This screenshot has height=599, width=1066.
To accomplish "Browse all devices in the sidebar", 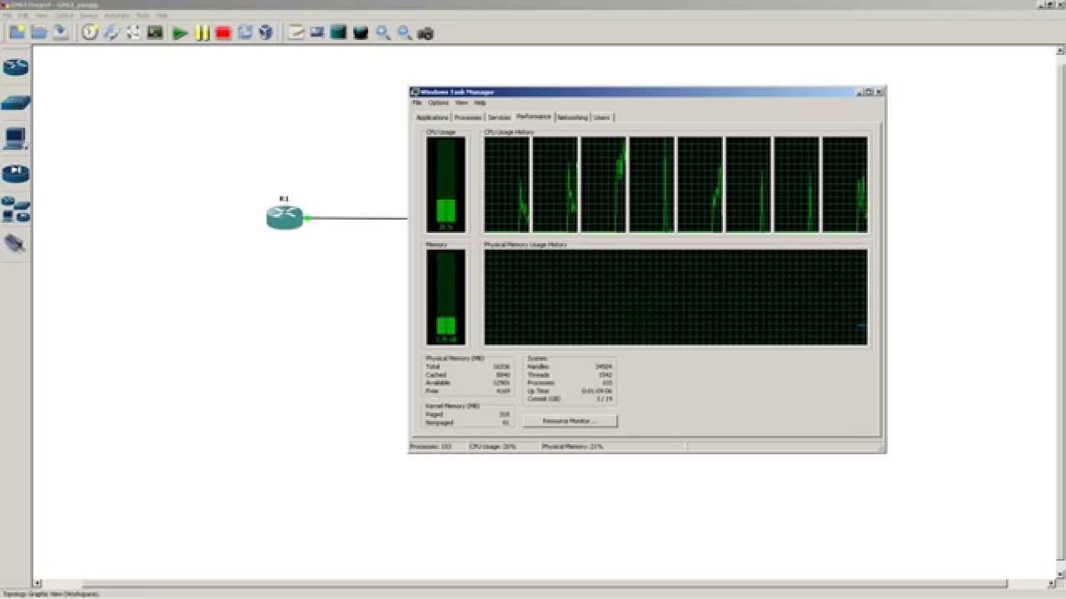I will [16, 209].
